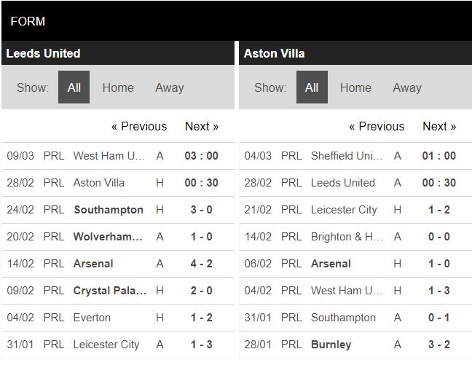The height and width of the screenshot is (365, 472).
Task: Click the Aston Villa vs Arsenal 1 - 0 score
Action: (439, 264)
